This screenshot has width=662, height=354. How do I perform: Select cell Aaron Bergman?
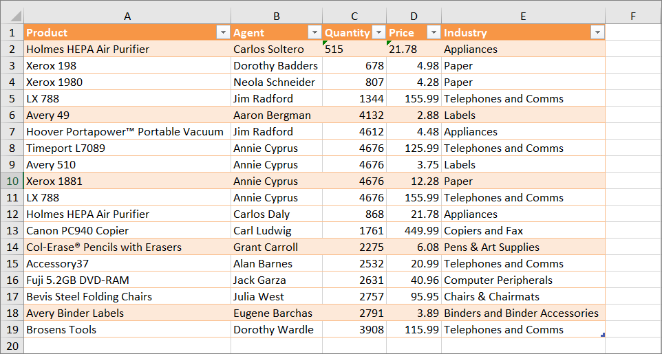click(277, 115)
